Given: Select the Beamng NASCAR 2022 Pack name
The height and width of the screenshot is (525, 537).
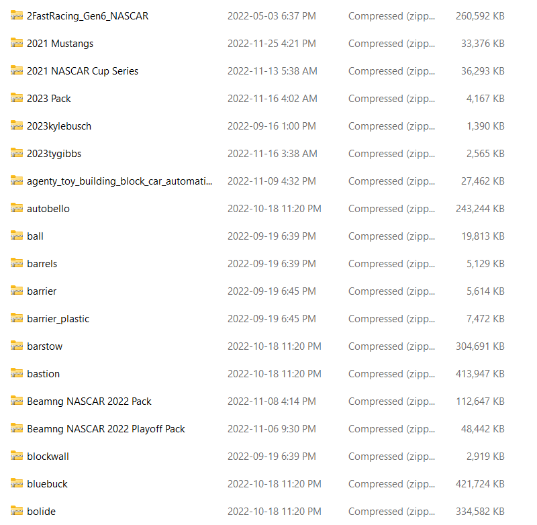Looking at the screenshot, I should [x=89, y=401].
